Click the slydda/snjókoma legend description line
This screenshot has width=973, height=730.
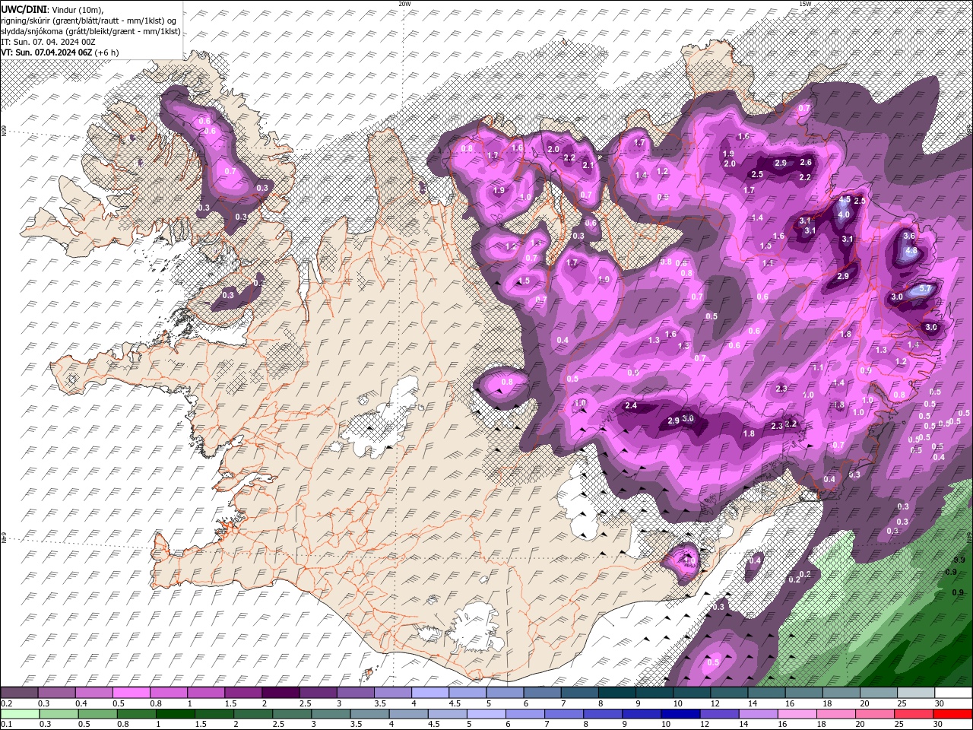click(x=90, y=30)
